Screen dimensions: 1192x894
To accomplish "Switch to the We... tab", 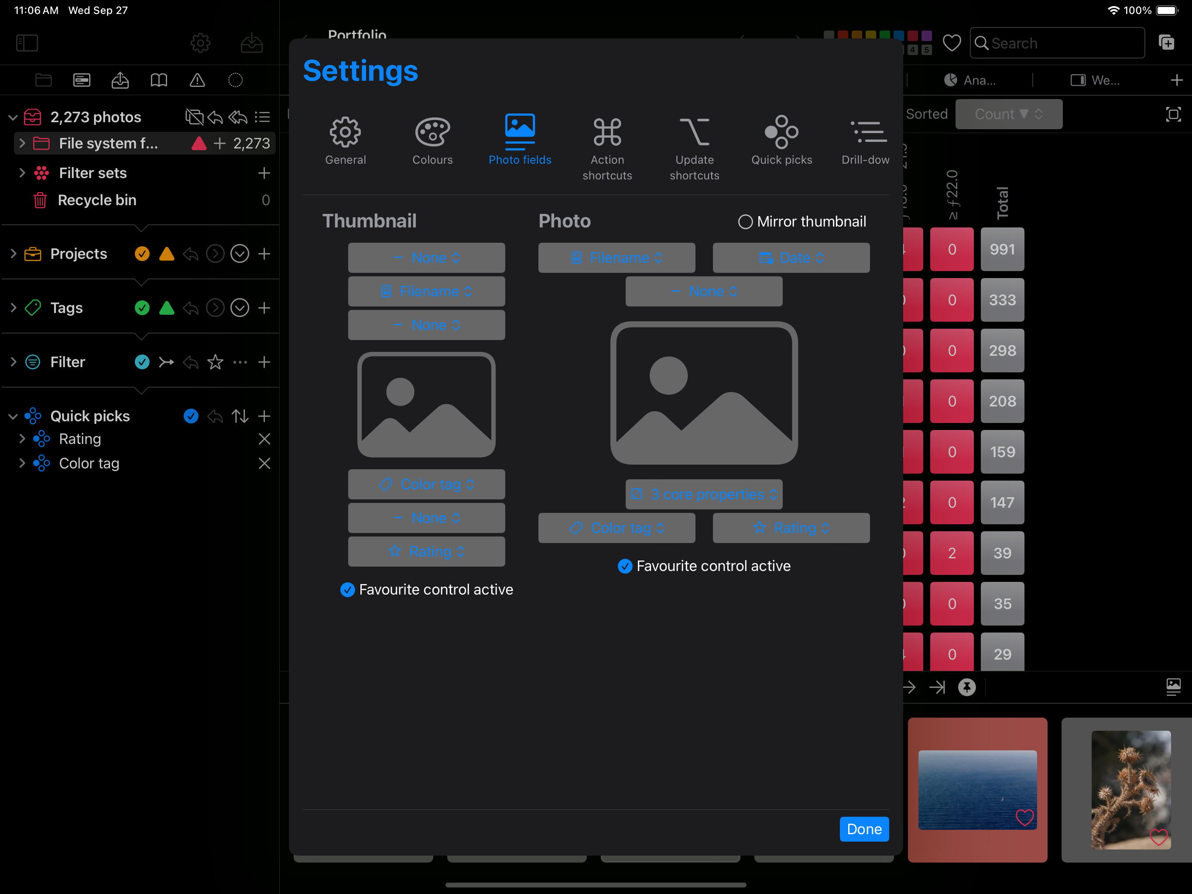I will (x=1095, y=80).
